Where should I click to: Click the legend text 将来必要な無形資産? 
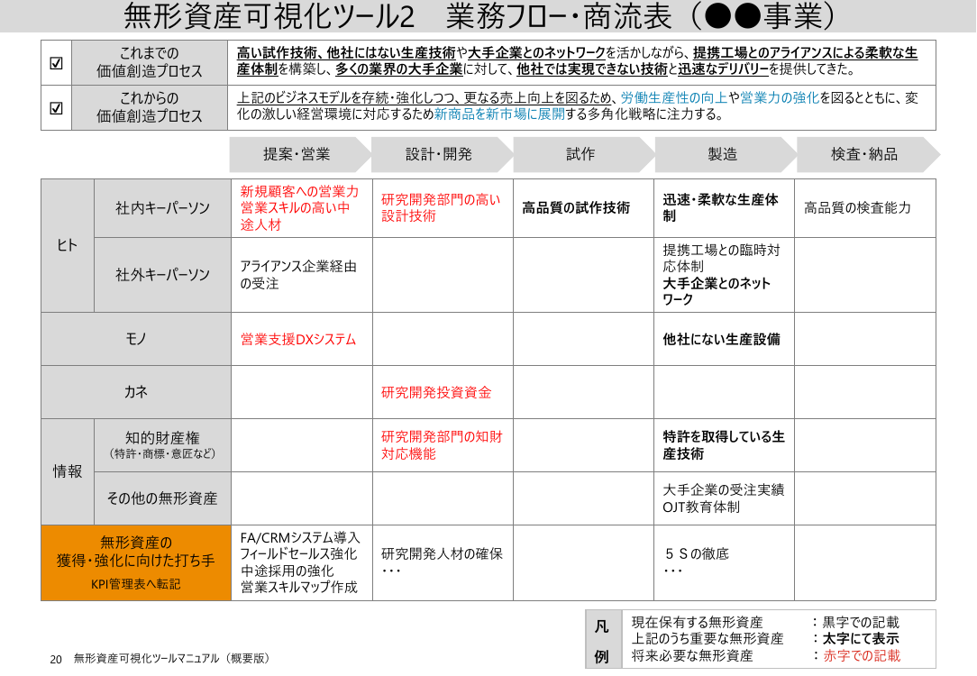[x=692, y=655]
